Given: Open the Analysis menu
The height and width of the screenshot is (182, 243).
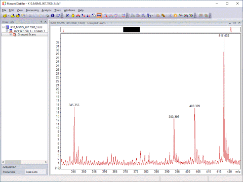Looking at the screenshot, I should coord(47,10).
